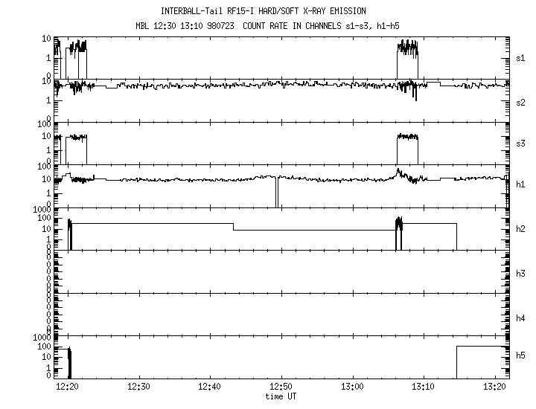Click the "time UT" axis title
This screenshot has width=536, height=409.
[281, 396]
